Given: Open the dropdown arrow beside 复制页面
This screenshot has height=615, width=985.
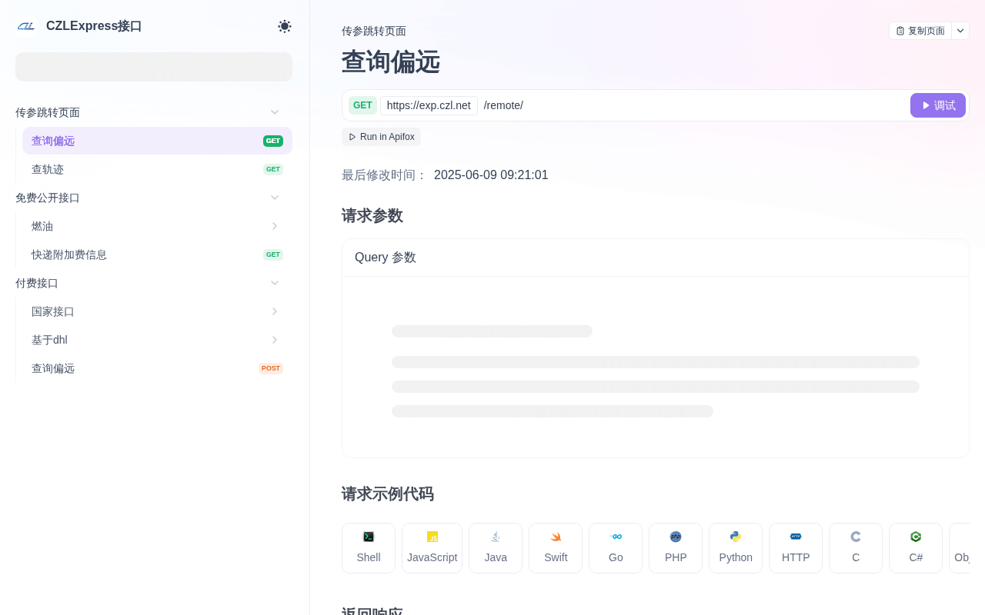Looking at the screenshot, I should 960,31.
